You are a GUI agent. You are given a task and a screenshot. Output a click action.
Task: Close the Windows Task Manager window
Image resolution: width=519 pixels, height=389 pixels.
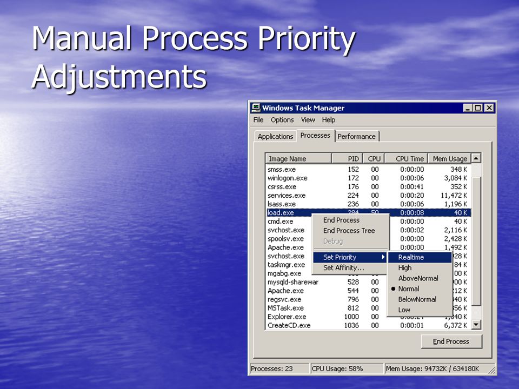point(489,108)
